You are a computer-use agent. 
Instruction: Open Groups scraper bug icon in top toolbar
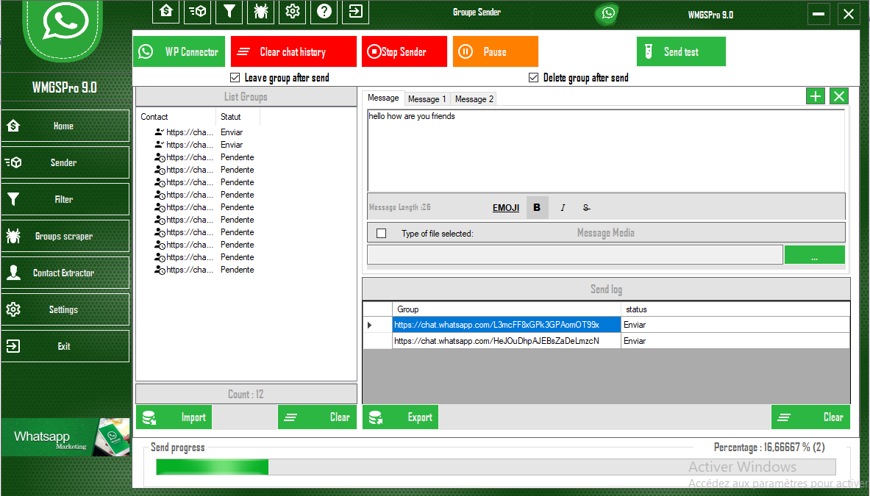261,11
